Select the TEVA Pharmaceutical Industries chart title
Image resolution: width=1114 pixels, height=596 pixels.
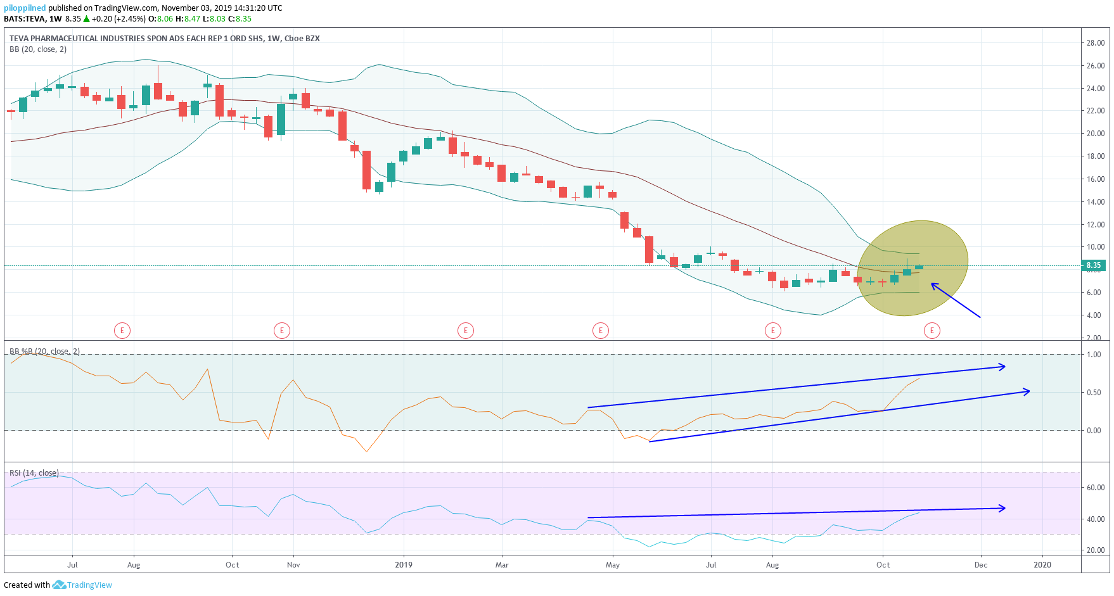coord(164,39)
